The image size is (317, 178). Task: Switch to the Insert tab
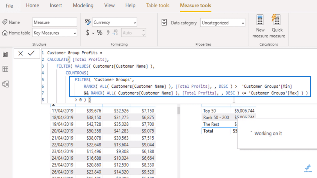[x=56, y=6]
